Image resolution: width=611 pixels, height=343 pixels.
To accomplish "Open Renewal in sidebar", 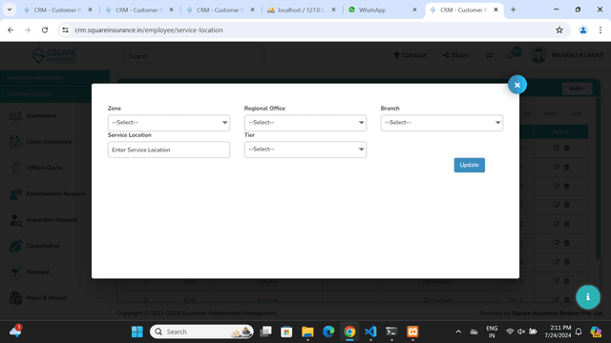I will pos(38,272).
